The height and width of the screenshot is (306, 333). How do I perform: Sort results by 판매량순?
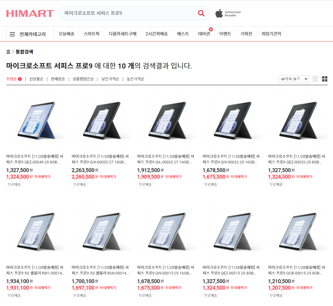(x=58, y=79)
